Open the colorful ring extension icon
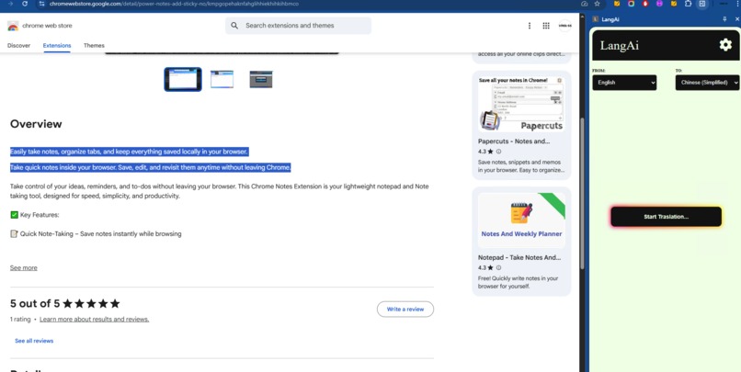741x372 pixels. (x=631, y=4)
